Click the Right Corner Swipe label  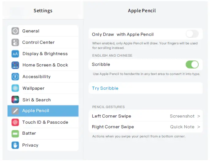[x=113, y=127]
